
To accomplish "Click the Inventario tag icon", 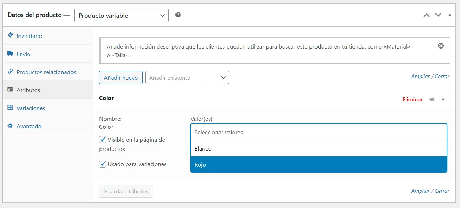I will coord(10,35).
